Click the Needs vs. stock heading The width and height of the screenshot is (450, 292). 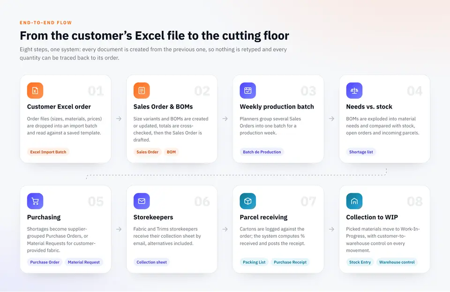tap(369, 107)
